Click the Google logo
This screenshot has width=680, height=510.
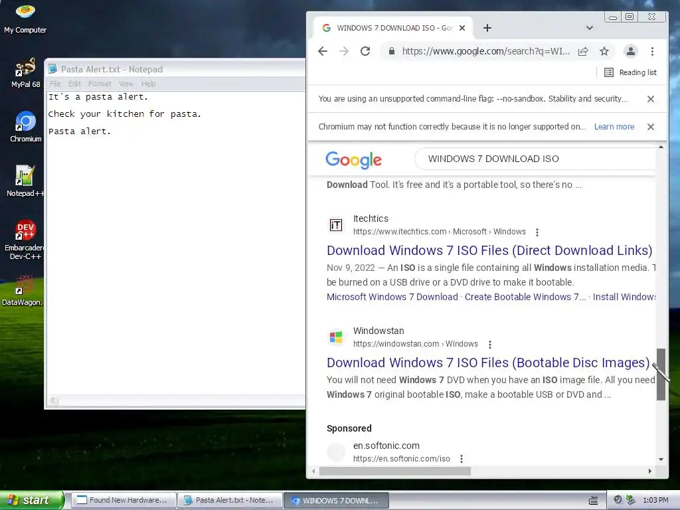[x=353, y=159]
